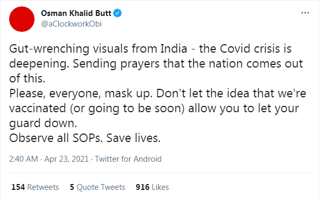View the 5 Quote Tweets list

point(97,187)
